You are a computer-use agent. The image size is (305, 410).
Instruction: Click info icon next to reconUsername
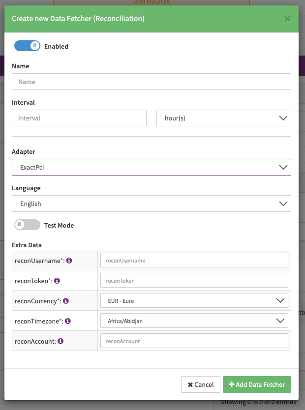tap(69, 261)
